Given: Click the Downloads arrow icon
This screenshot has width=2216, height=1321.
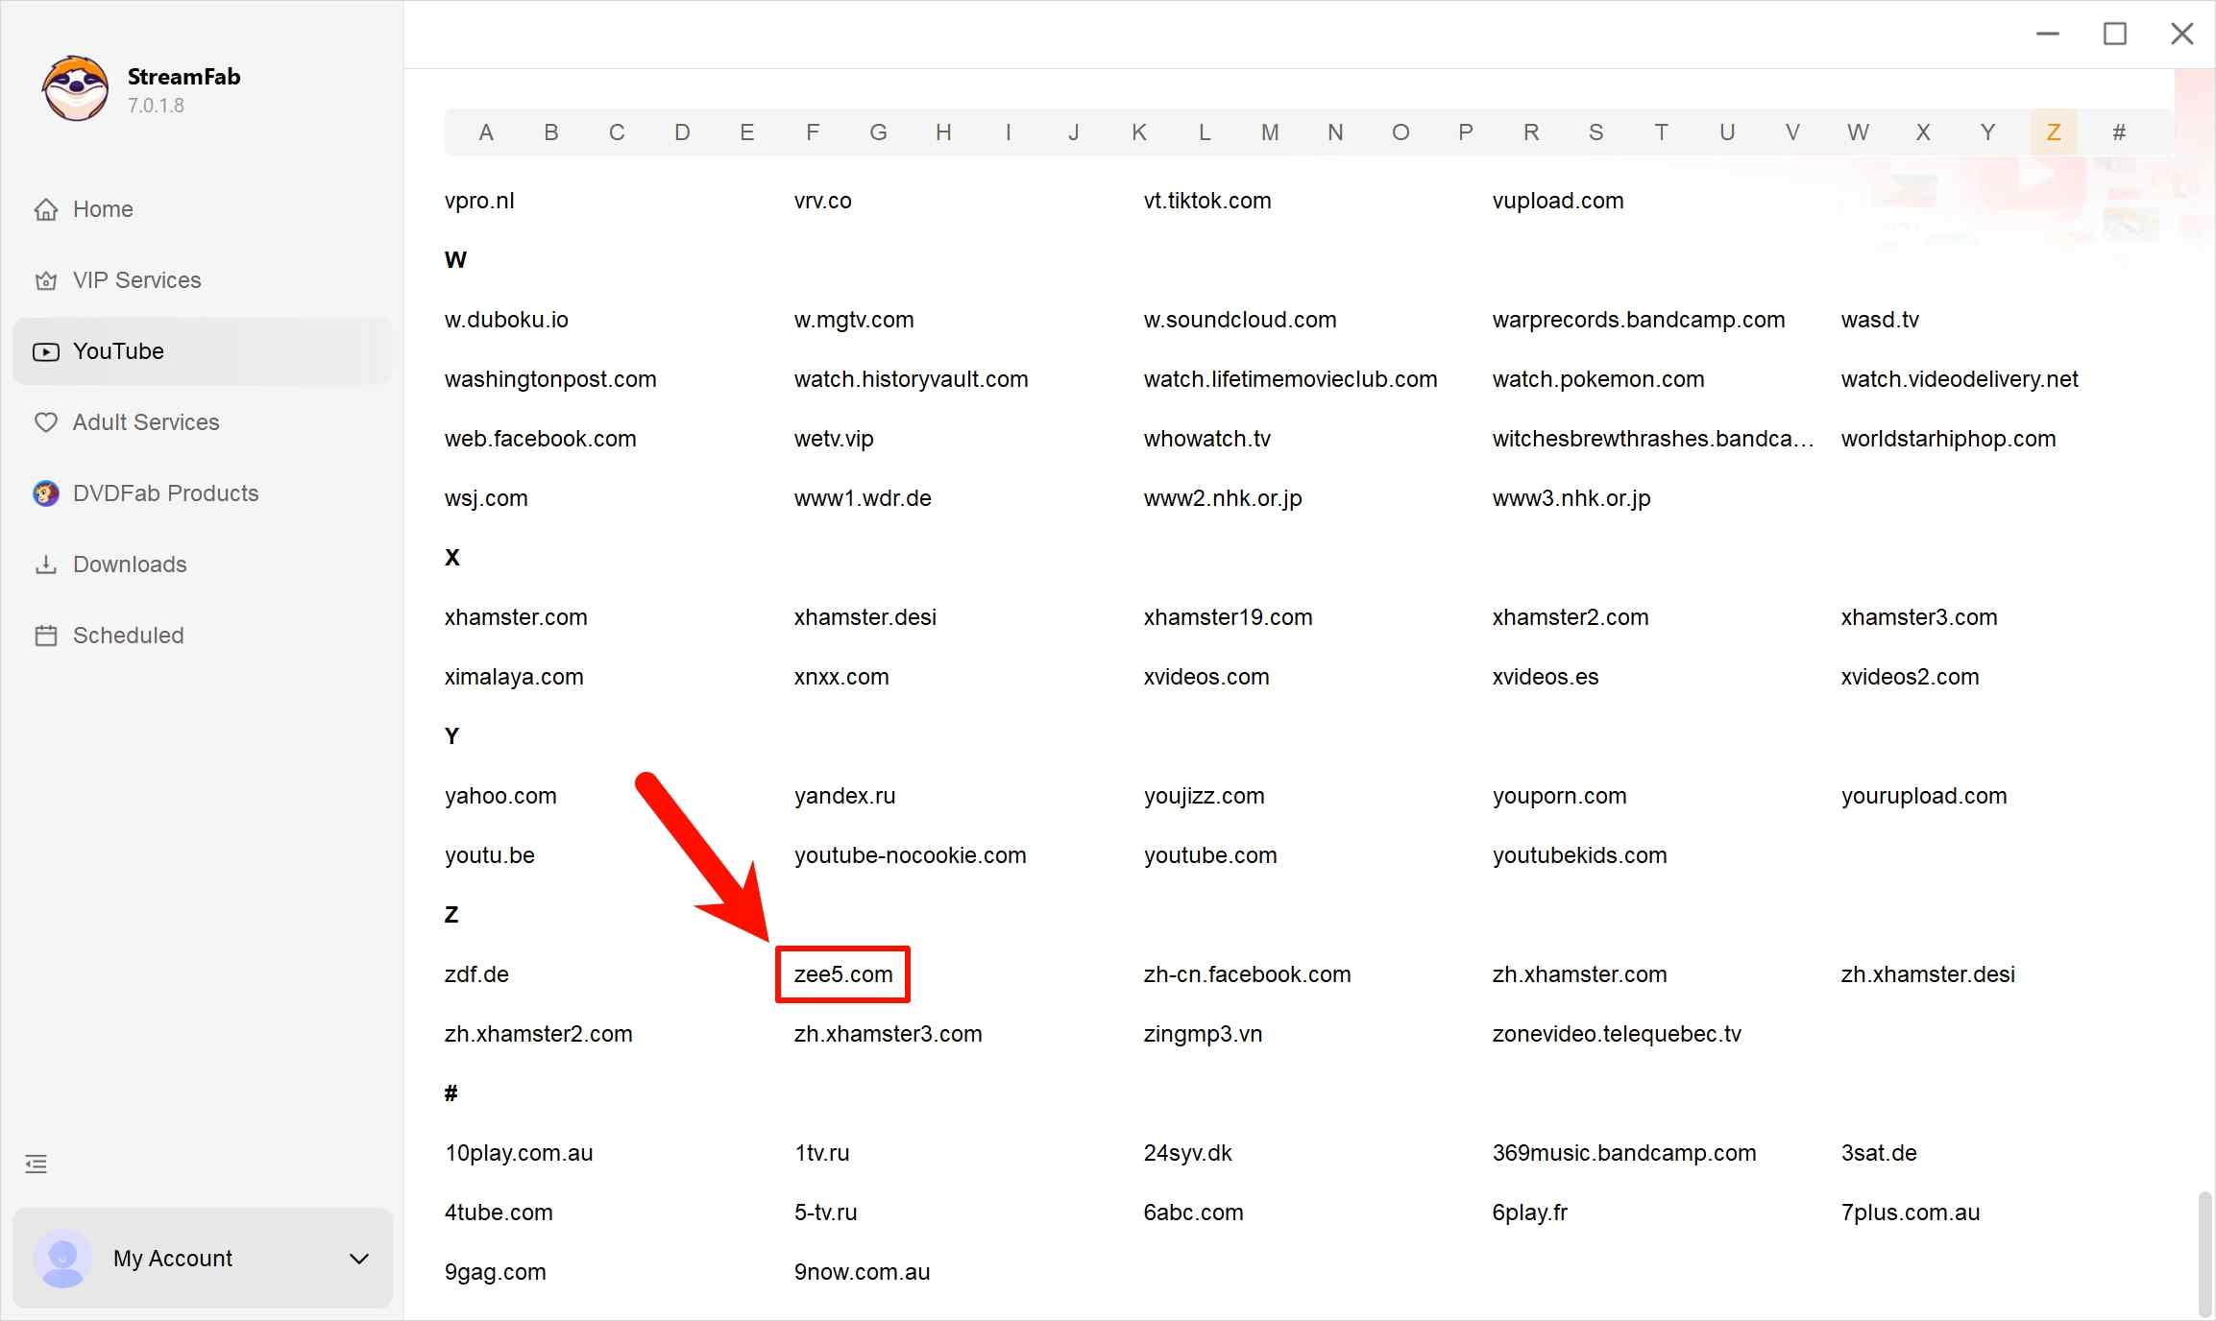Looking at the screenshot, I should point(45,564).
